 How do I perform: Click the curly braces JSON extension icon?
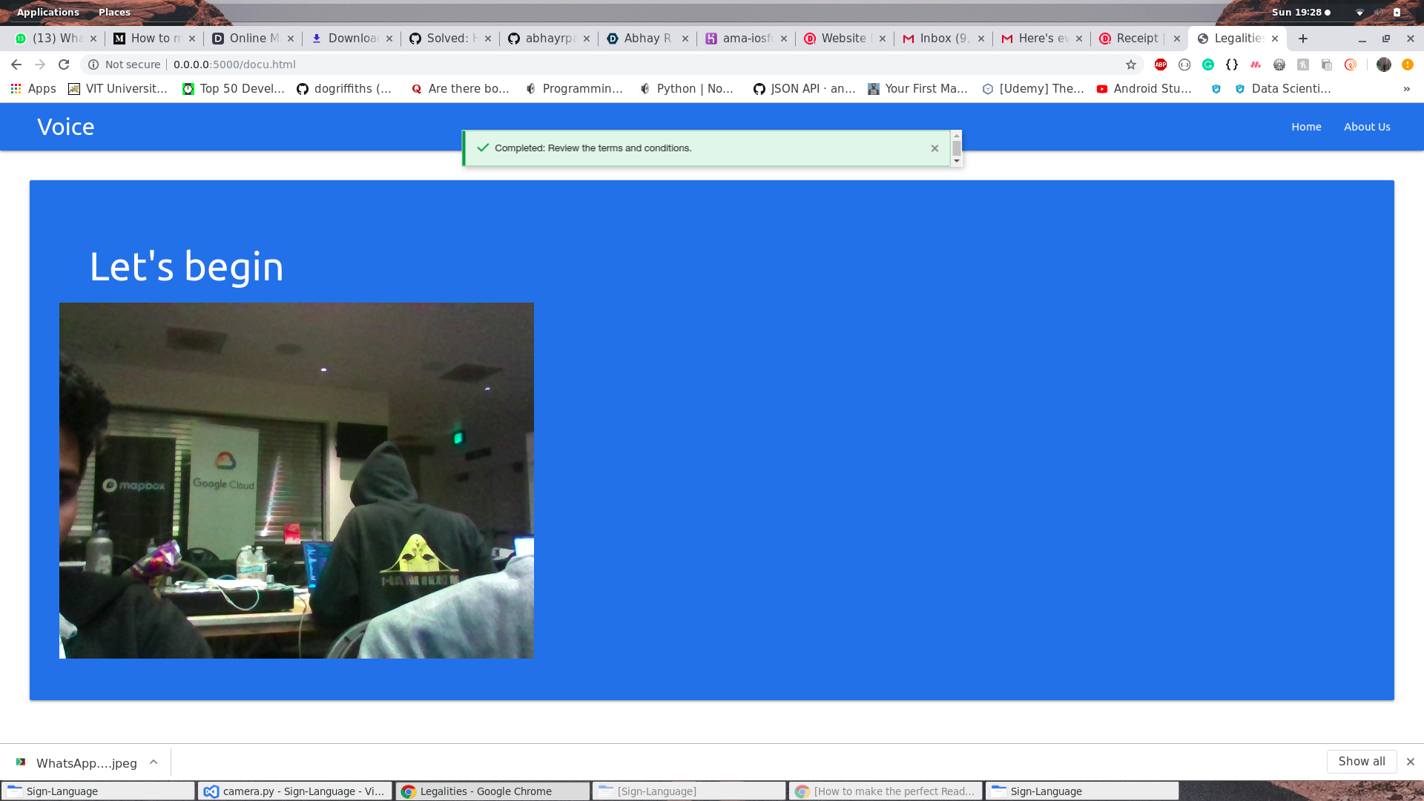[1232, 65]
